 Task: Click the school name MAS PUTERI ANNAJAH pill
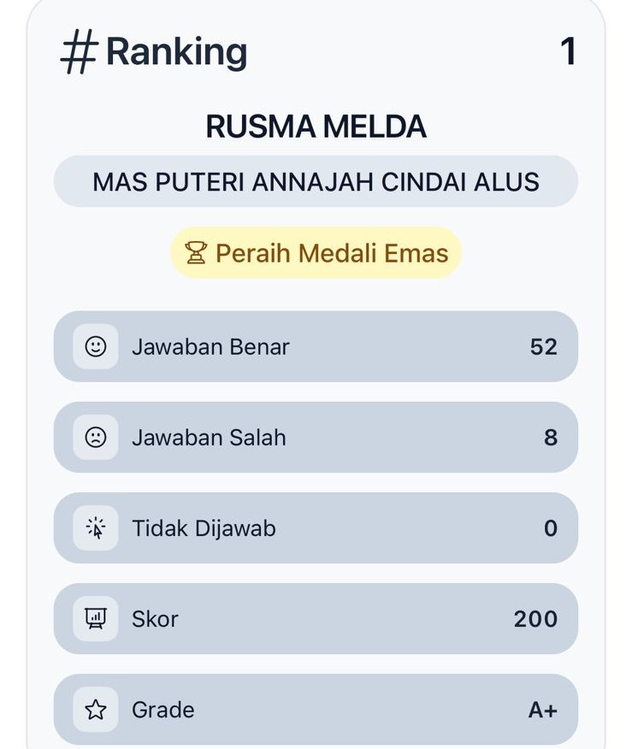pyautogui.click(x=316, y=182)
